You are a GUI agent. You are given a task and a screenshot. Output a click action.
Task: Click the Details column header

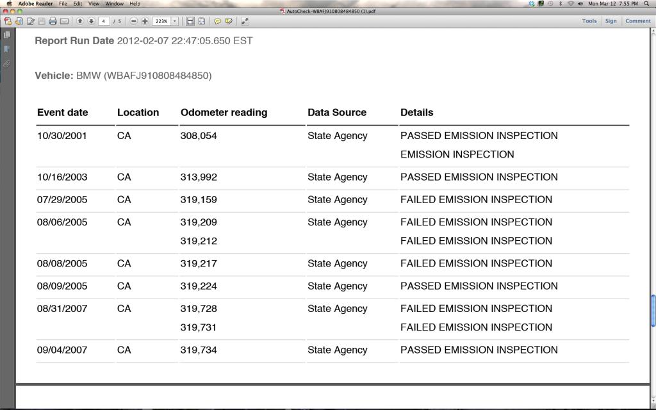(416, 113)
